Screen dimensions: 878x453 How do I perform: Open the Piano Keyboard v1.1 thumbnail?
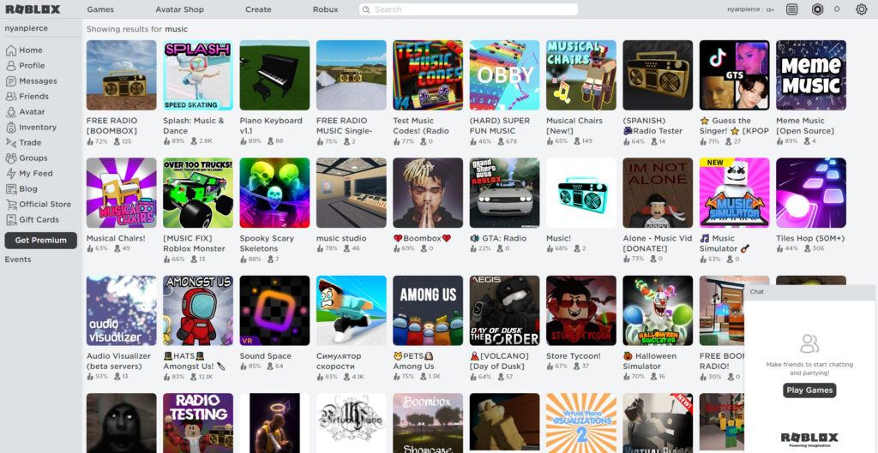[x=274, y=75]
